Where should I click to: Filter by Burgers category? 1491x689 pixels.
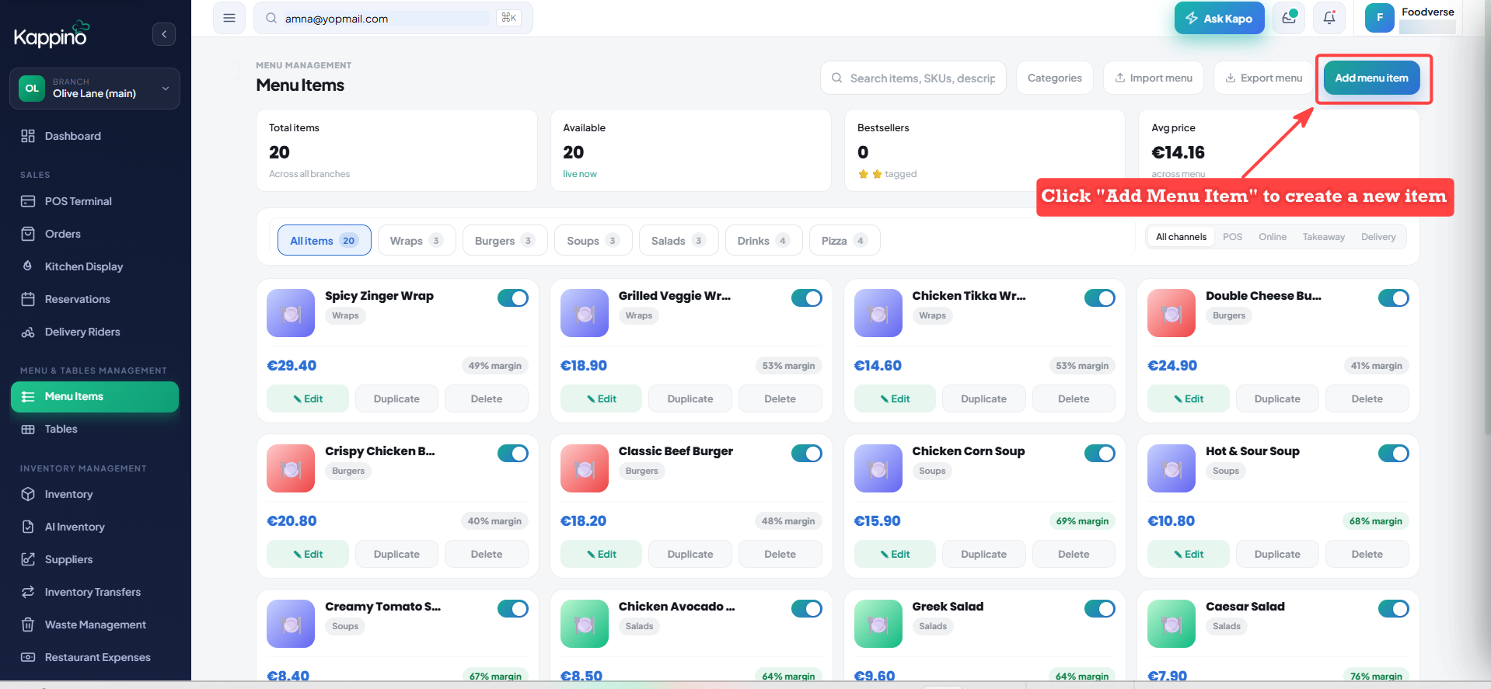point(505,240)
